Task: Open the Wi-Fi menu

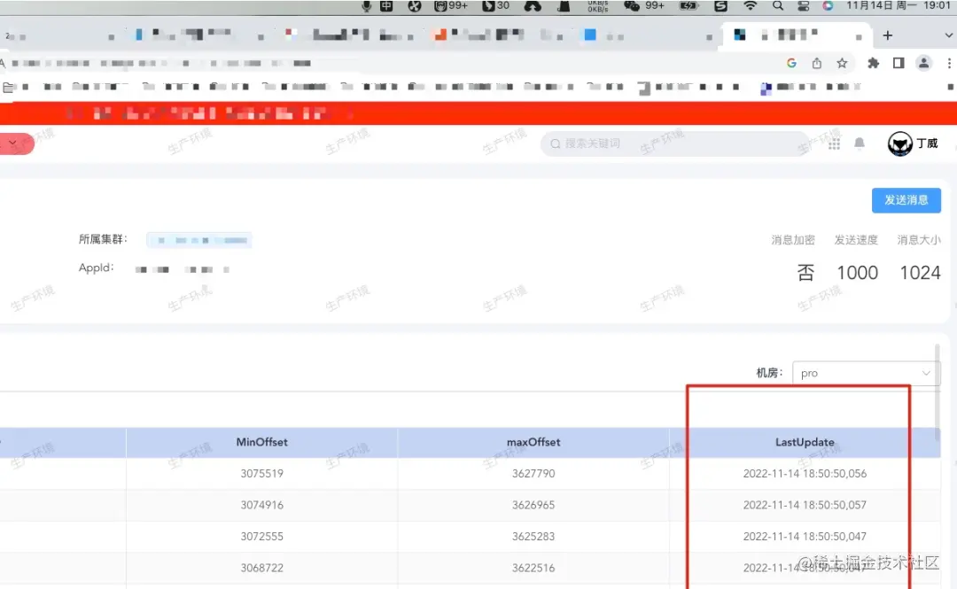Action: [751, 6]
